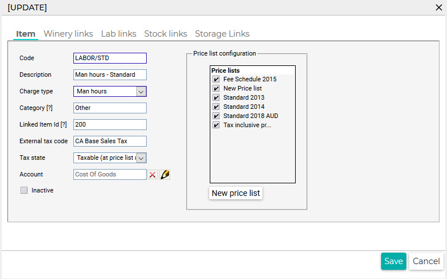The height and width of the screenshot is (279, 447).
Task: Close the UPDATE dialog with X
Action: [x=439, y=7]
